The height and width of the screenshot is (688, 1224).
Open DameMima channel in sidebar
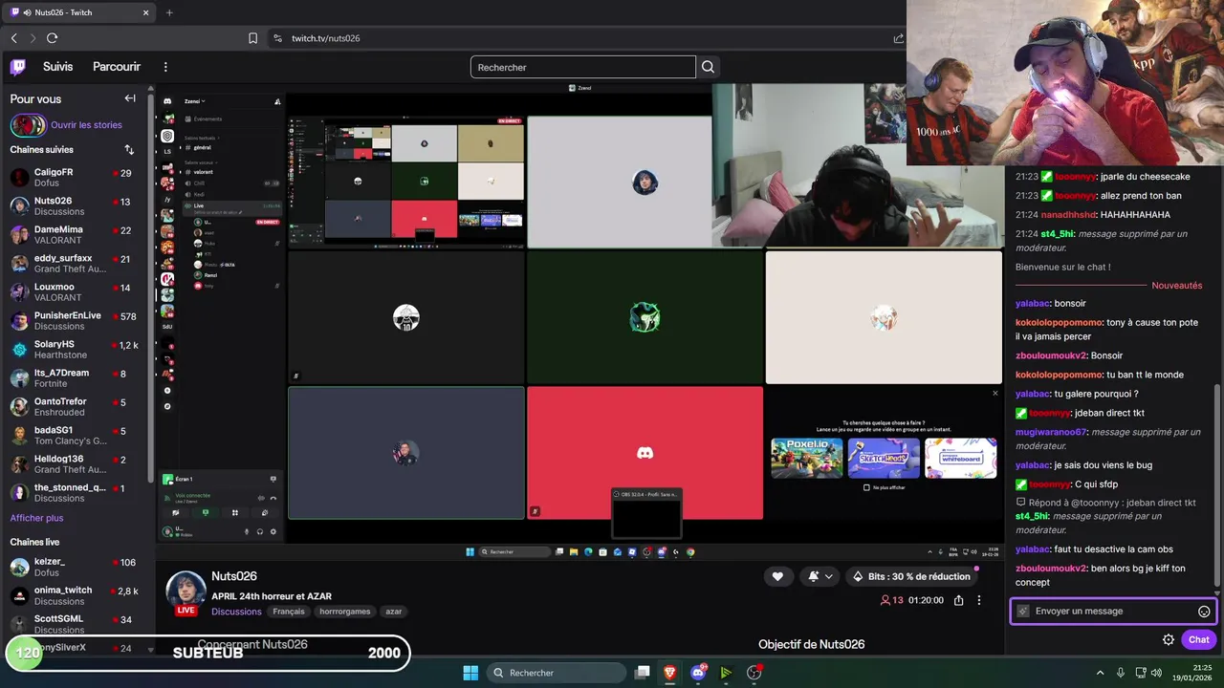tap(75, 235)
